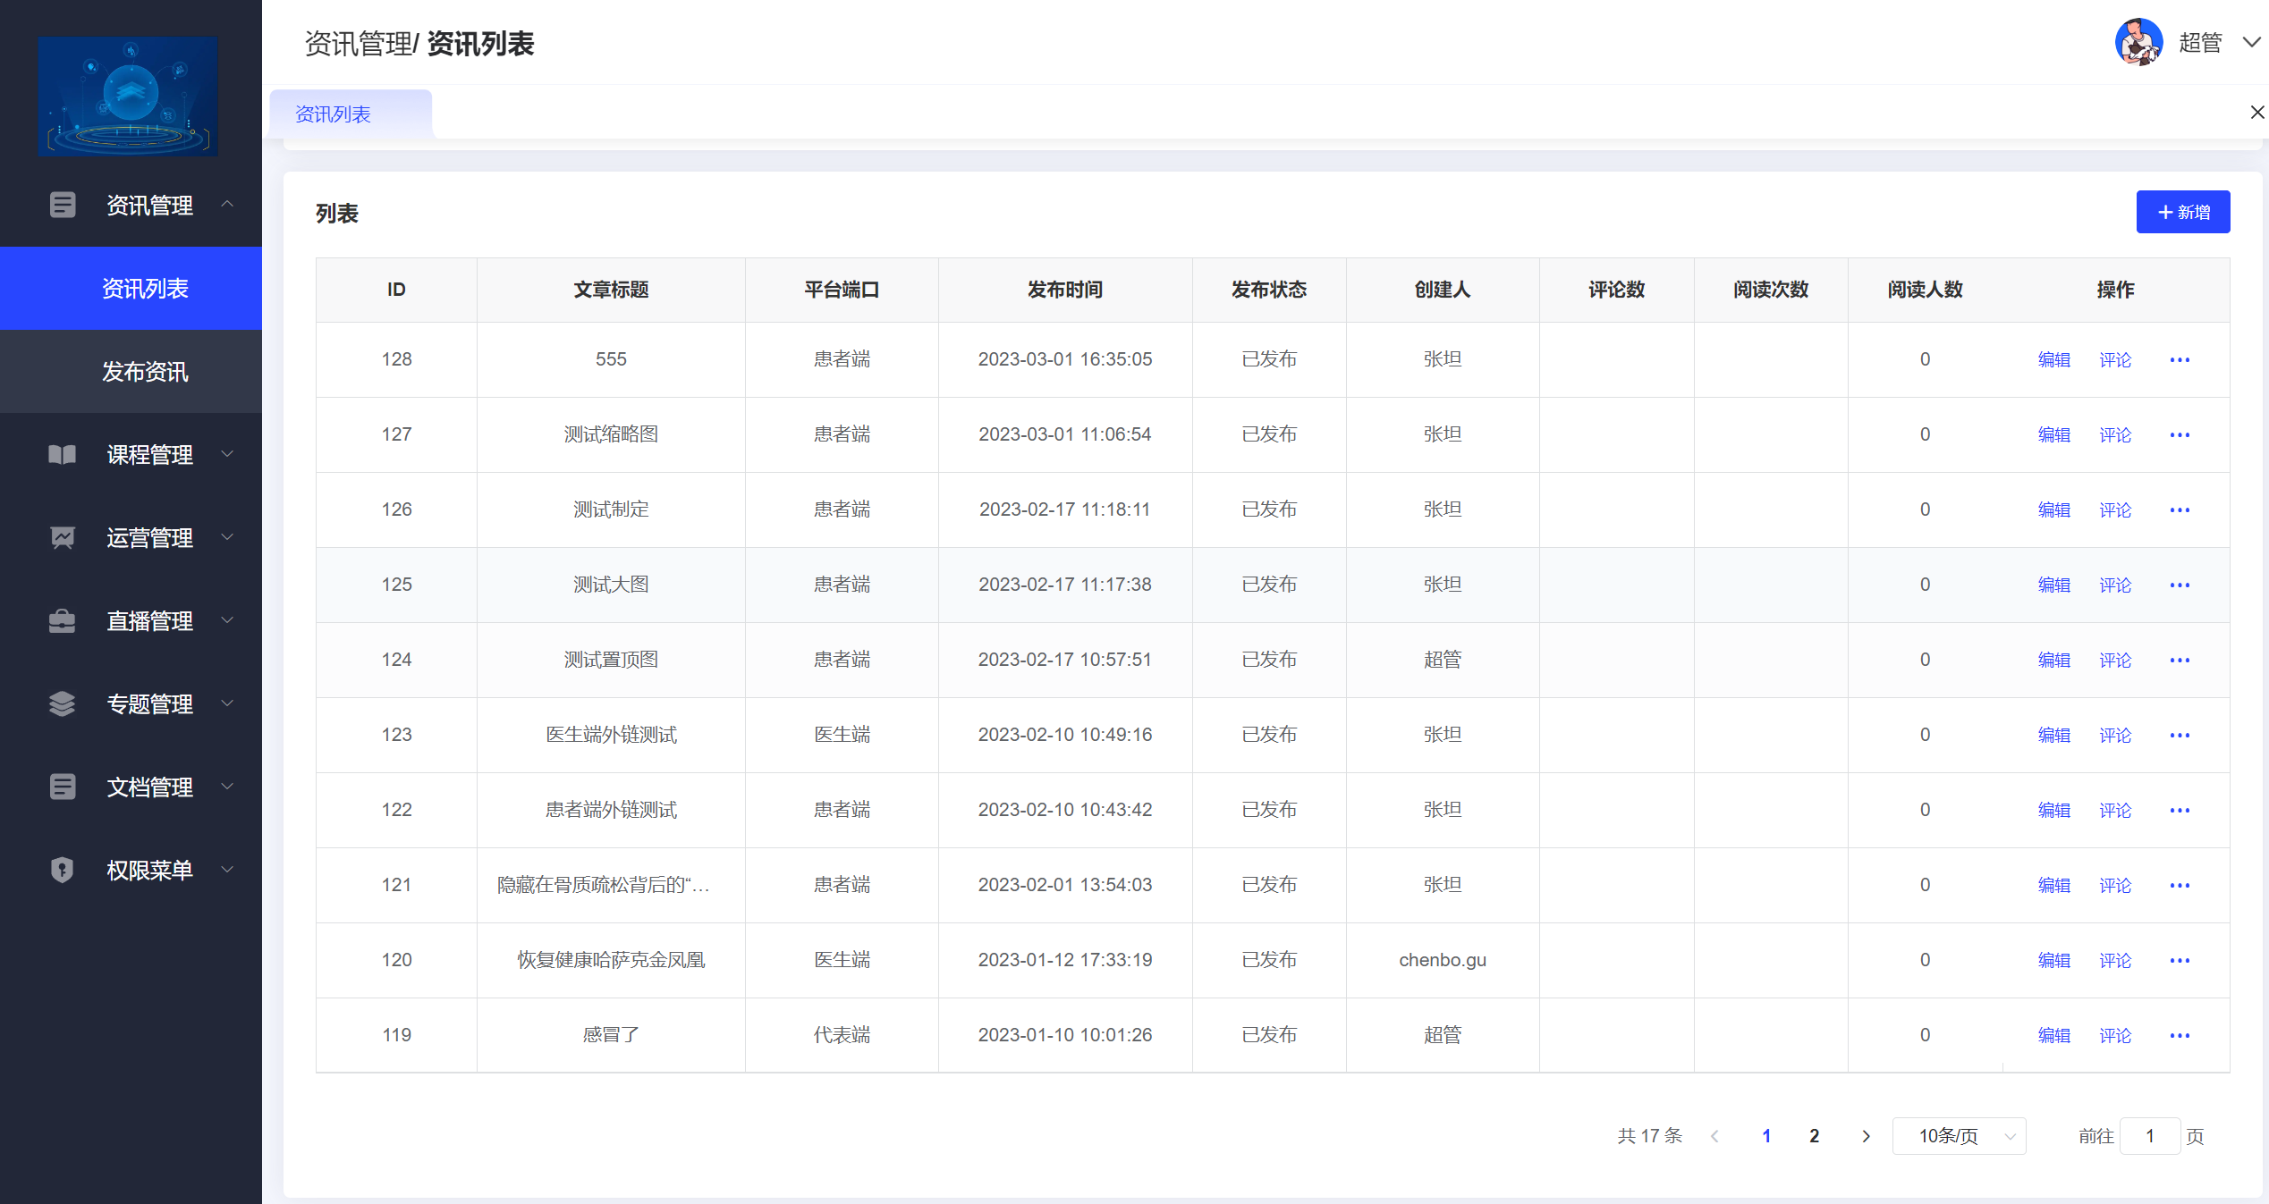Image resolution: width=2269 pixels, height=1204 pixels.
Task: Expand the 专题管理 menu
Action: (x=227, y=703)
